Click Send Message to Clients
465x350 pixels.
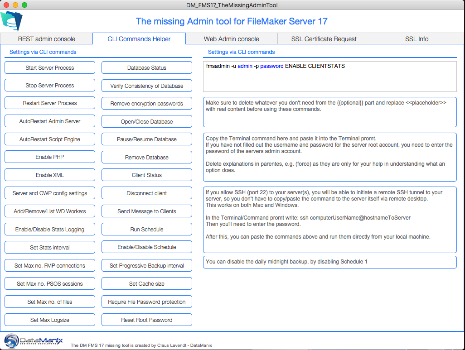pos(147,211)
